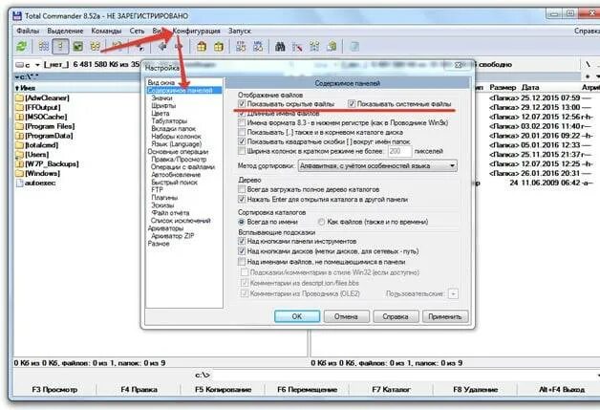The height and width of the screenshot is (410, 600).
Task: Click the unpack files toolbar icon
Action: click(219, 47)
